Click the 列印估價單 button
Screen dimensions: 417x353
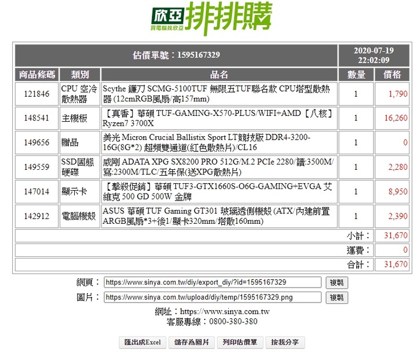click(x=240, y=343)
